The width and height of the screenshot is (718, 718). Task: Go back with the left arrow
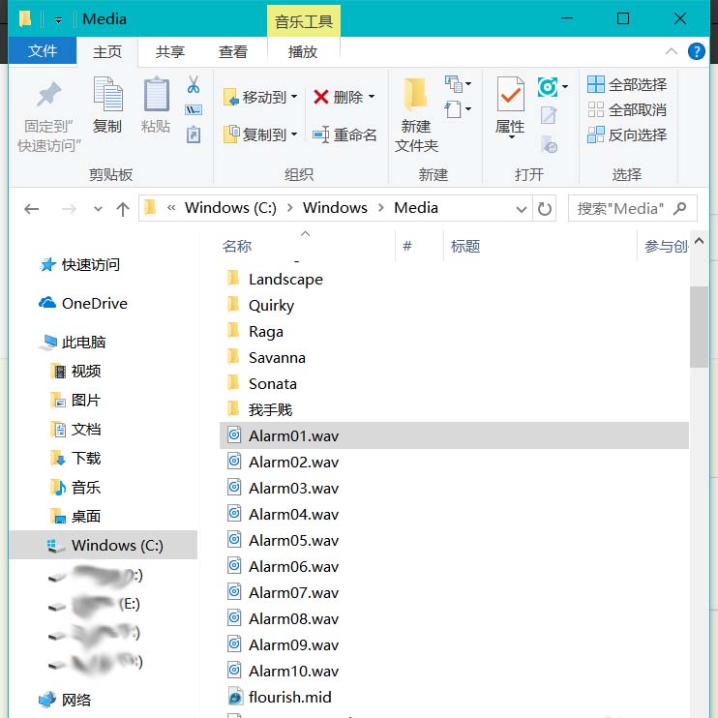31,209
